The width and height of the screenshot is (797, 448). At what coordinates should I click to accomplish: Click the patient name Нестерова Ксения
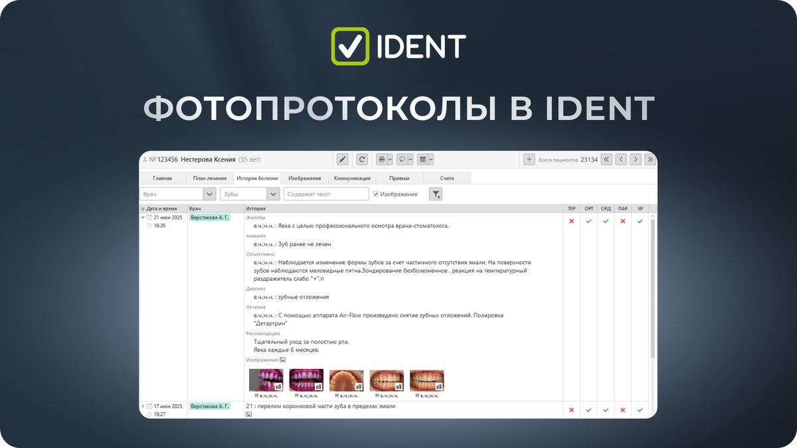tap(209, 159)
